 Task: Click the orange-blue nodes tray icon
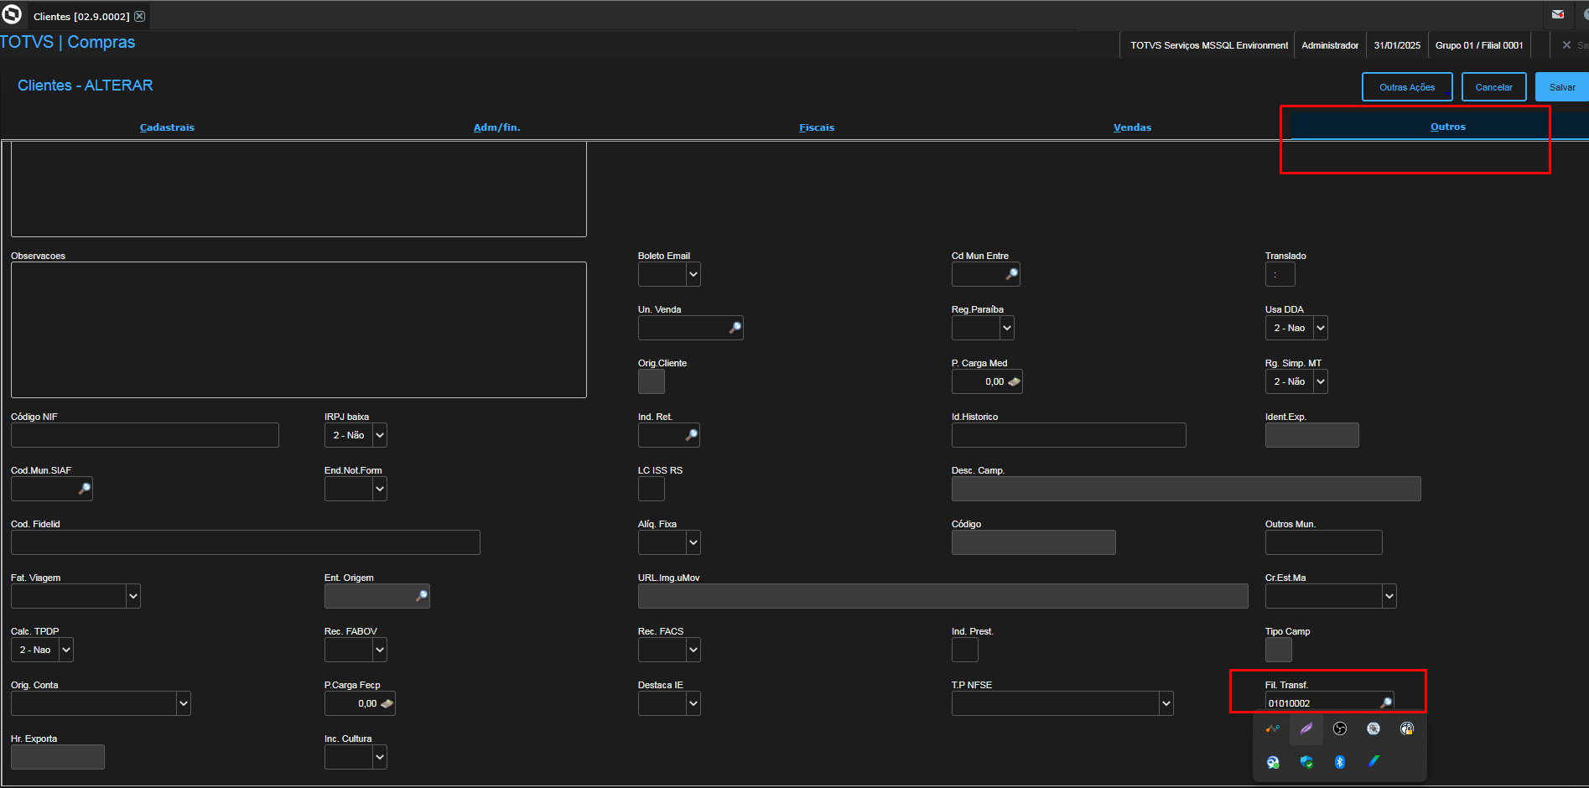click(1273, 728)
